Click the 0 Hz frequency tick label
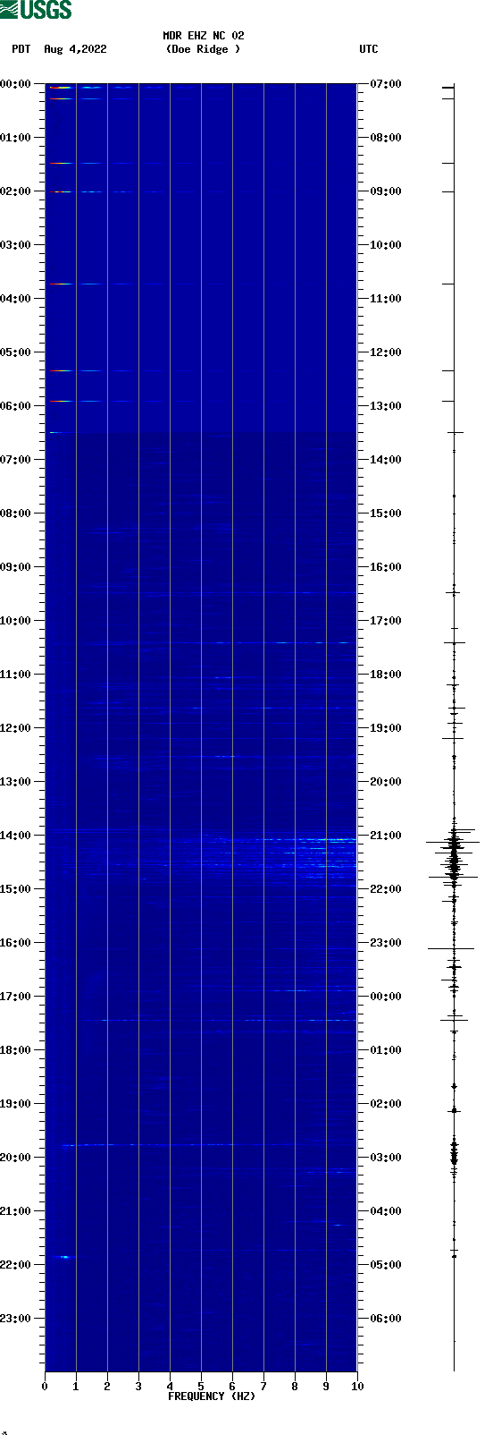Image resolution: width=493 pixels, height=1443 pixels. [45, 1387]
